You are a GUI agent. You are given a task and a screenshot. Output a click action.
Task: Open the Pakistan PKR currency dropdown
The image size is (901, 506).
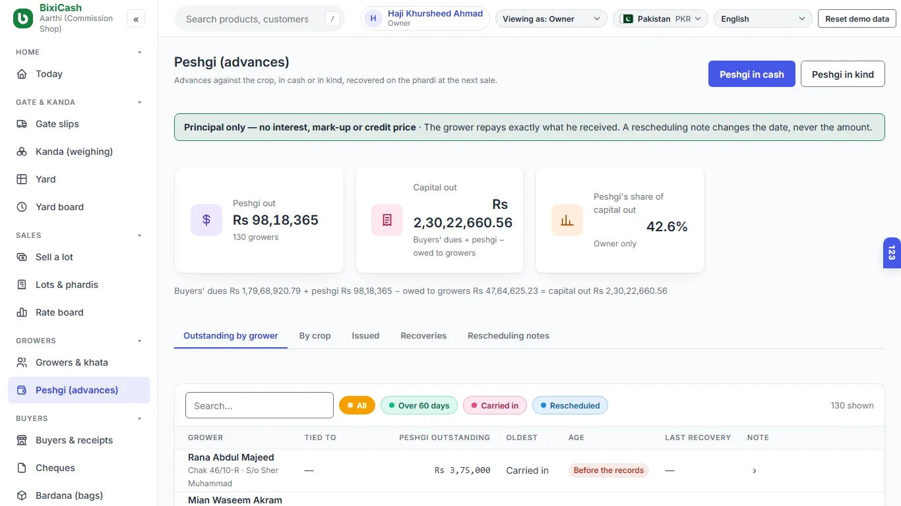tap(660, 19)
